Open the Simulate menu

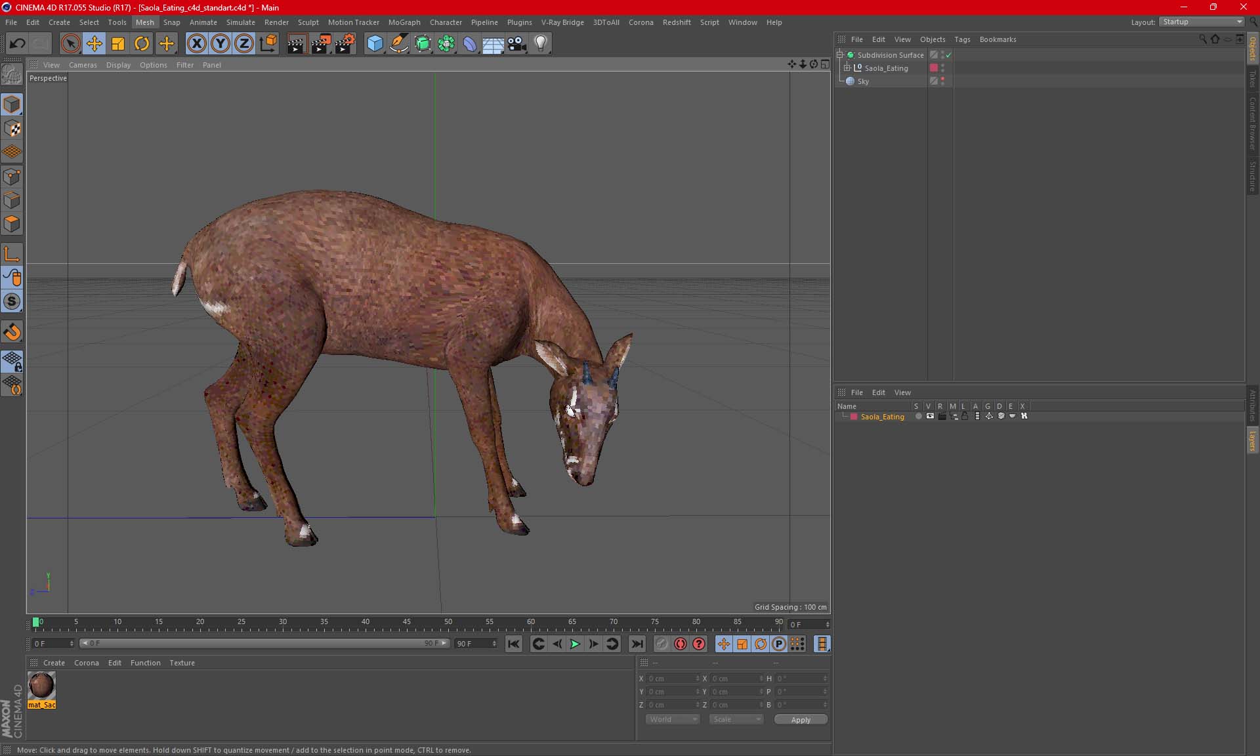pos(241,22)
